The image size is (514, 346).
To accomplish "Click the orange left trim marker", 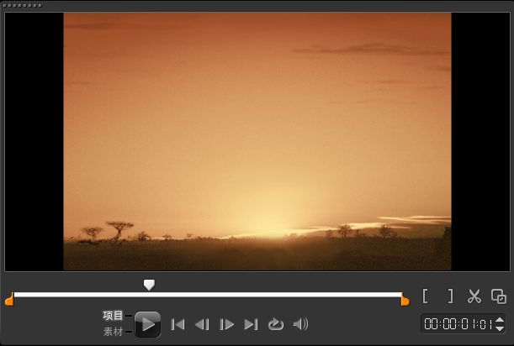I will (x=9, y=299).
